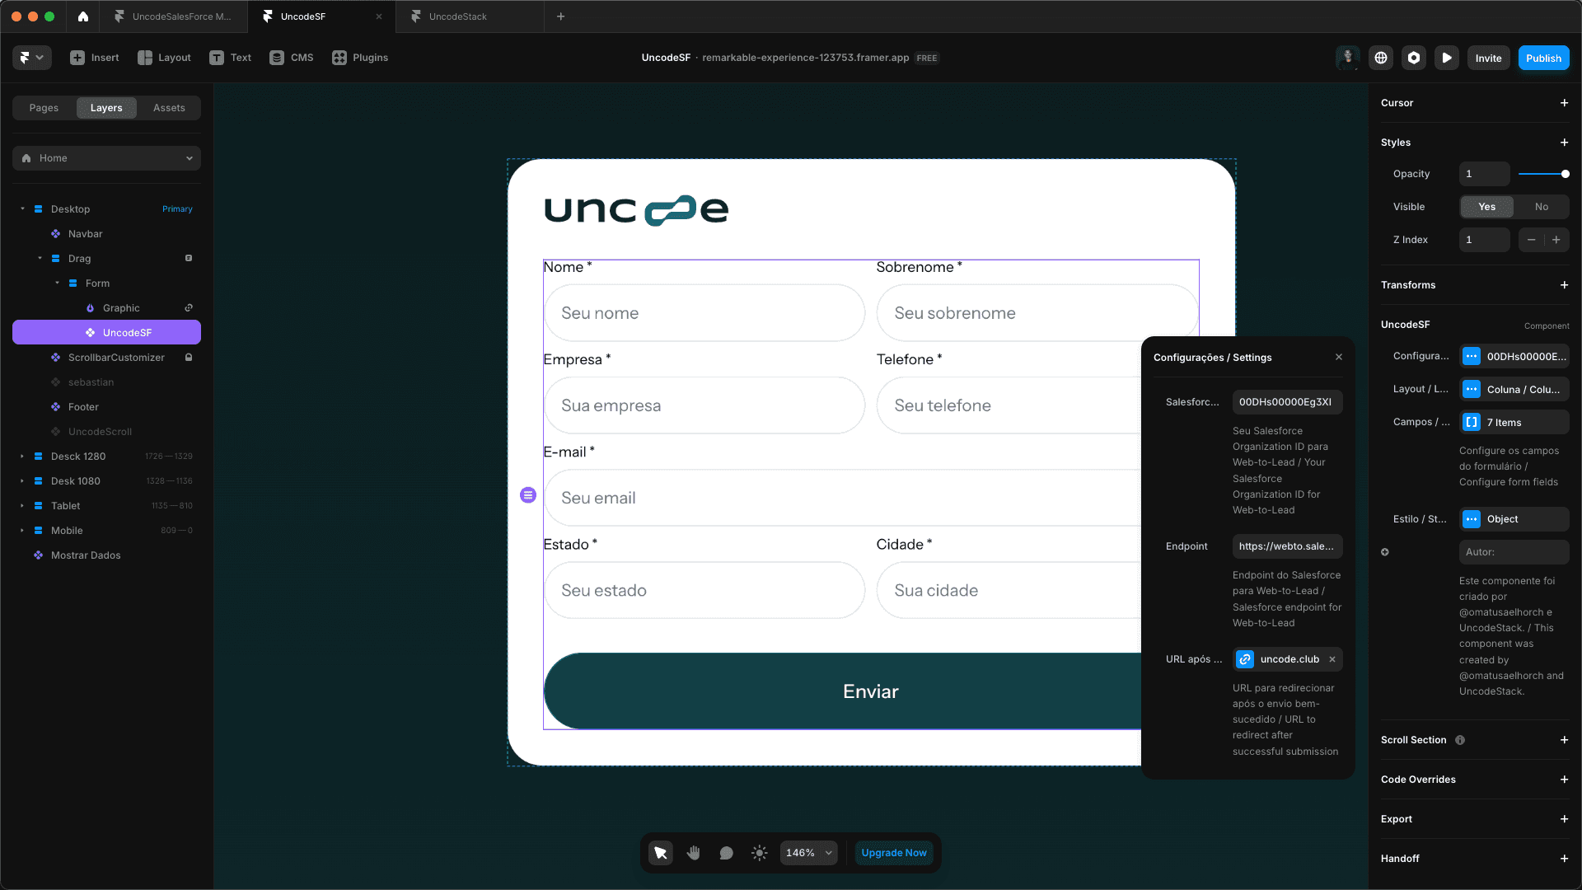This screenshot has height=890, width=1582.
Task: Select the Navbar layer
Action: click(106, 234)
